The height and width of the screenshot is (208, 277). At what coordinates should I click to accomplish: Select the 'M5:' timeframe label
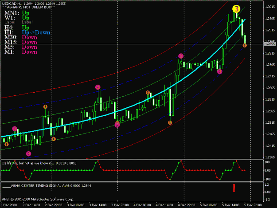tap(10, 47)
